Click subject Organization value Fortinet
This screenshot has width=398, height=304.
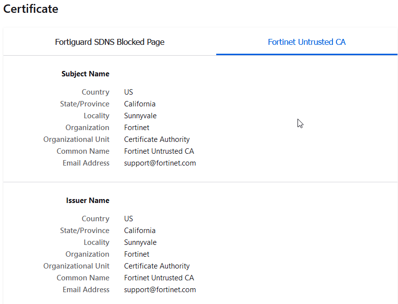click(x=136, y=128)
